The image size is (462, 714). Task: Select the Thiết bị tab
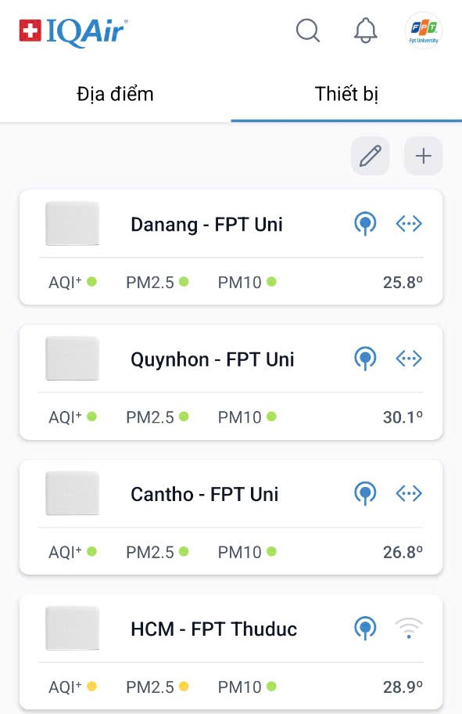point(346,94)
